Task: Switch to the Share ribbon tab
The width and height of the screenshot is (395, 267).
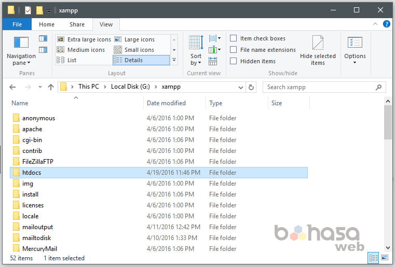Action: [77, 24]
